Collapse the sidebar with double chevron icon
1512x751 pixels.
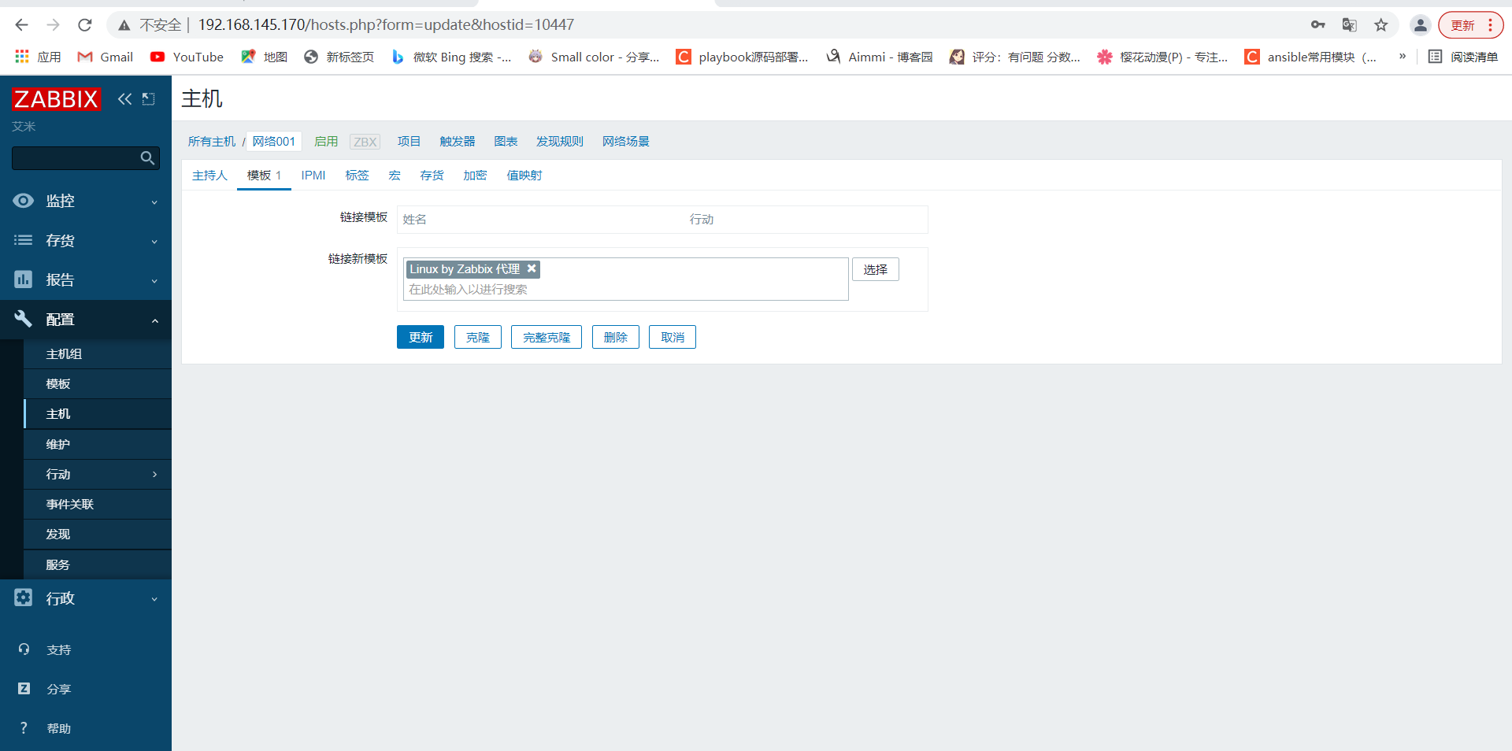coord(124,99)
